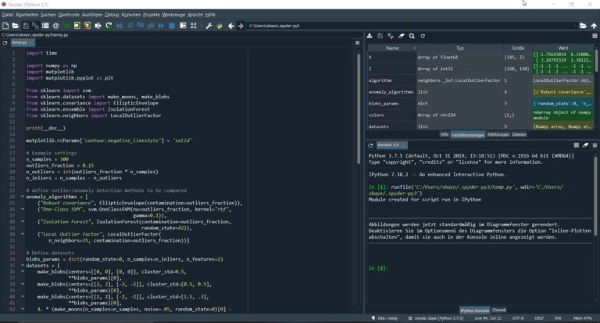
Task: Click the blue stop debugging square
Action: click(x=172, y=26)
